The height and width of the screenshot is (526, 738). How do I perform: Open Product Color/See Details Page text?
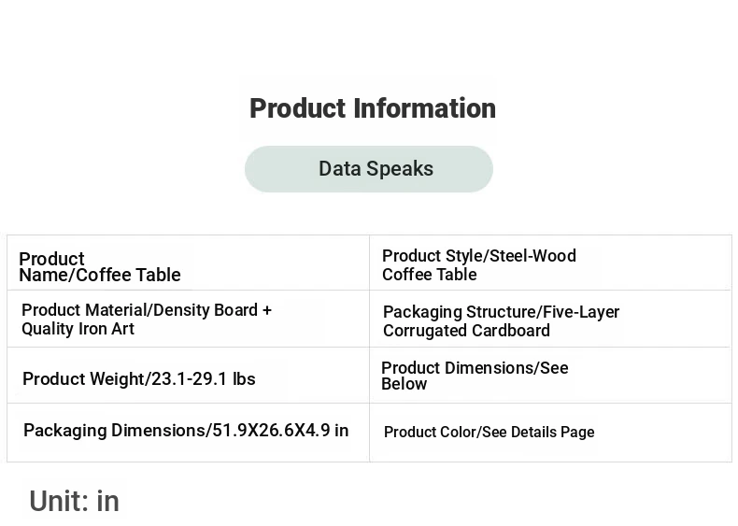tap(489, 433)
